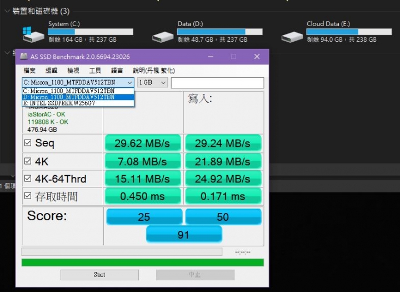
Task: Open the 說明 menu
Action: (154, 71)
